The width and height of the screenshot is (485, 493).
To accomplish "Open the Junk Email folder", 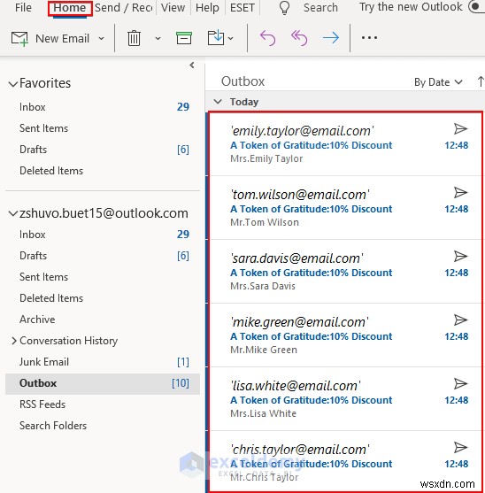I will click(103, 362).
